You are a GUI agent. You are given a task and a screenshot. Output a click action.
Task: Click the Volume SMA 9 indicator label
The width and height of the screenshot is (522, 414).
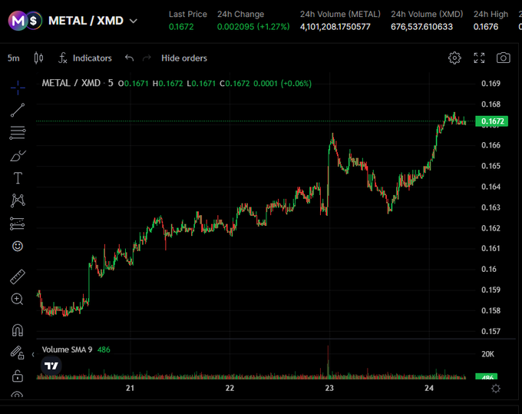tap(67, 349)
